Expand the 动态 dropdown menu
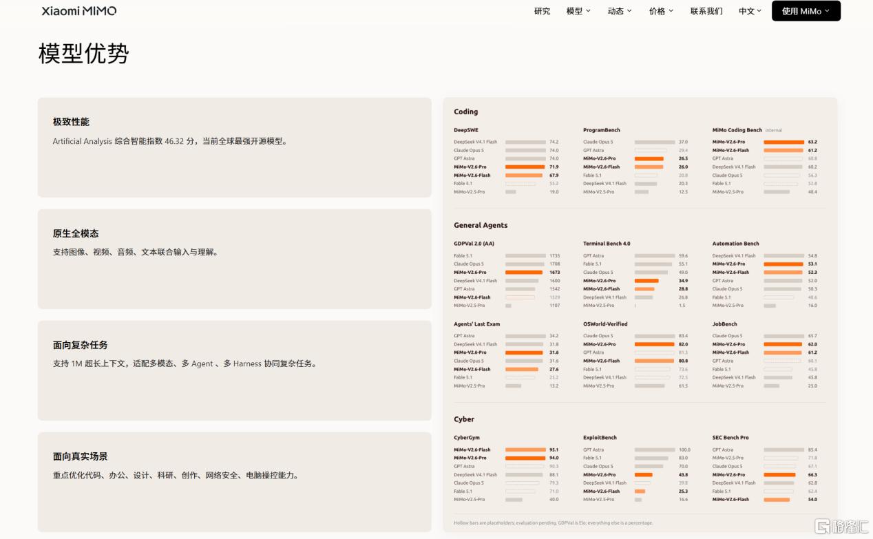This screenshot has height=539, width=873. click(x=620, y=11)
